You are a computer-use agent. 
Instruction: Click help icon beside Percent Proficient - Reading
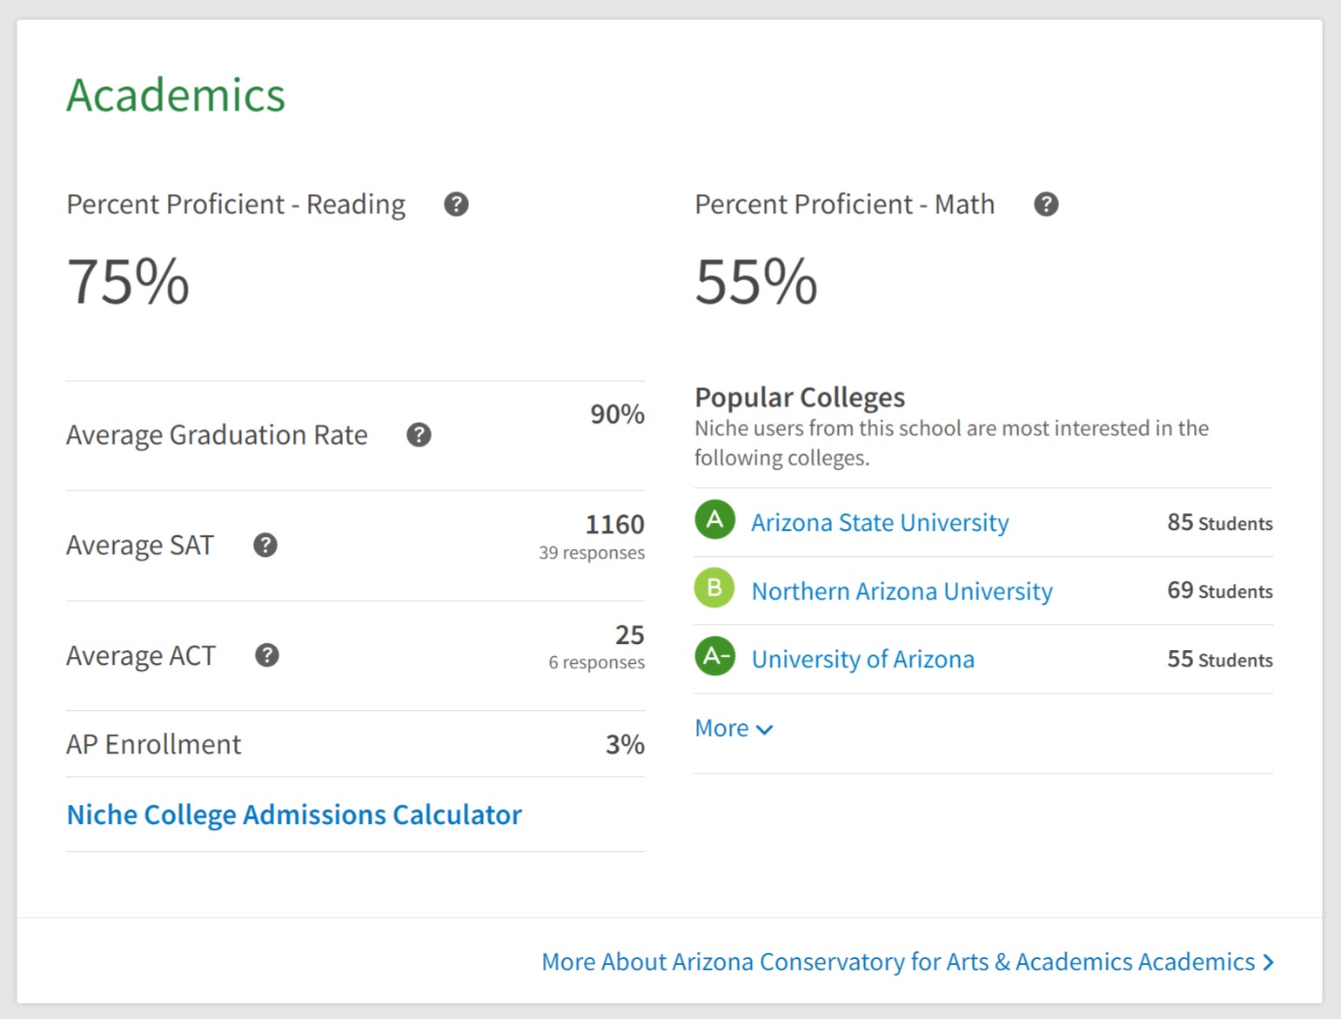[456, 204]
